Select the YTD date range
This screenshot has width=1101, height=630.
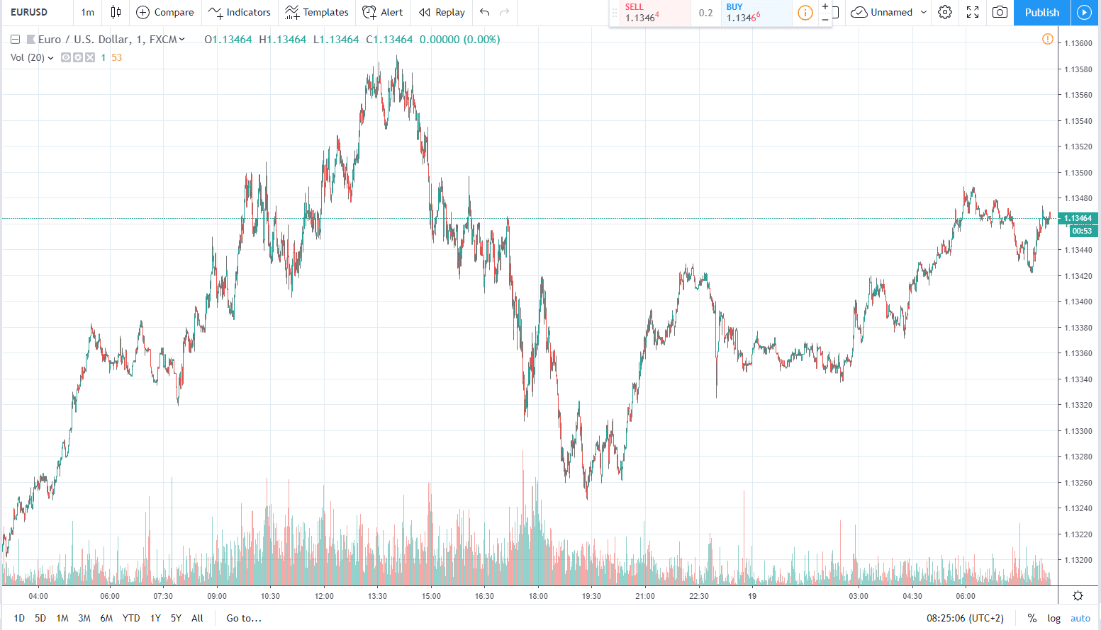coord(131,618)
